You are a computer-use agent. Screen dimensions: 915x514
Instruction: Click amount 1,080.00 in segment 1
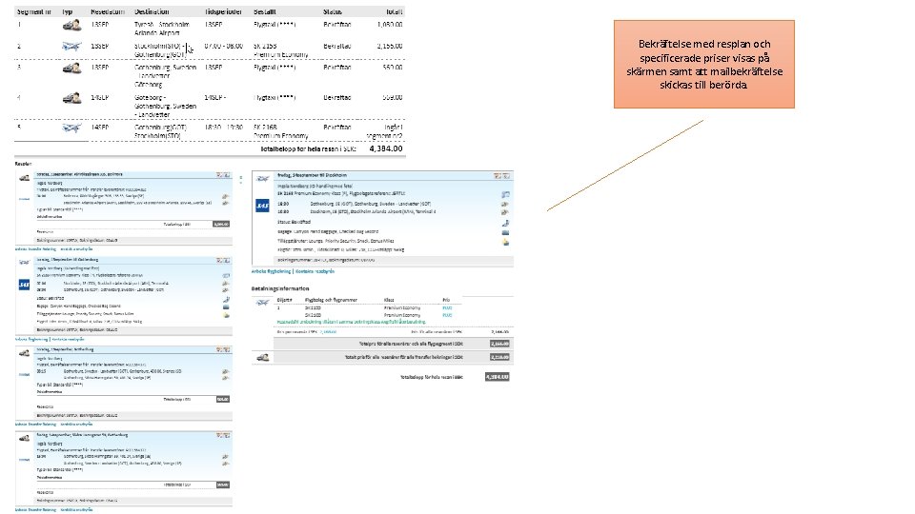390,25
